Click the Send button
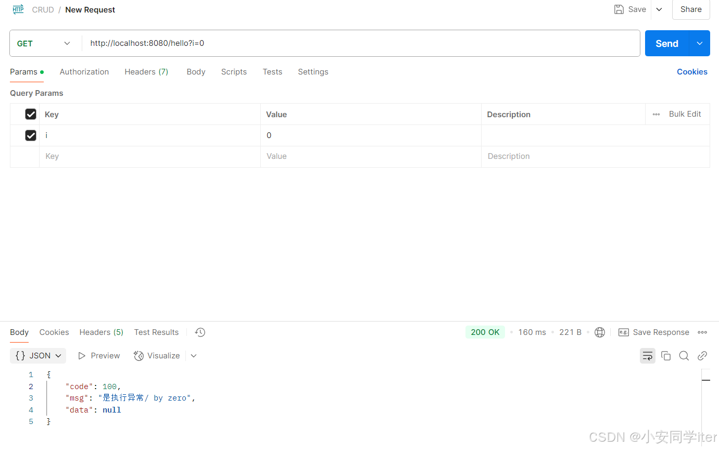Image resolution: width=719 pixels, height=449 pixels. [667, 43]
